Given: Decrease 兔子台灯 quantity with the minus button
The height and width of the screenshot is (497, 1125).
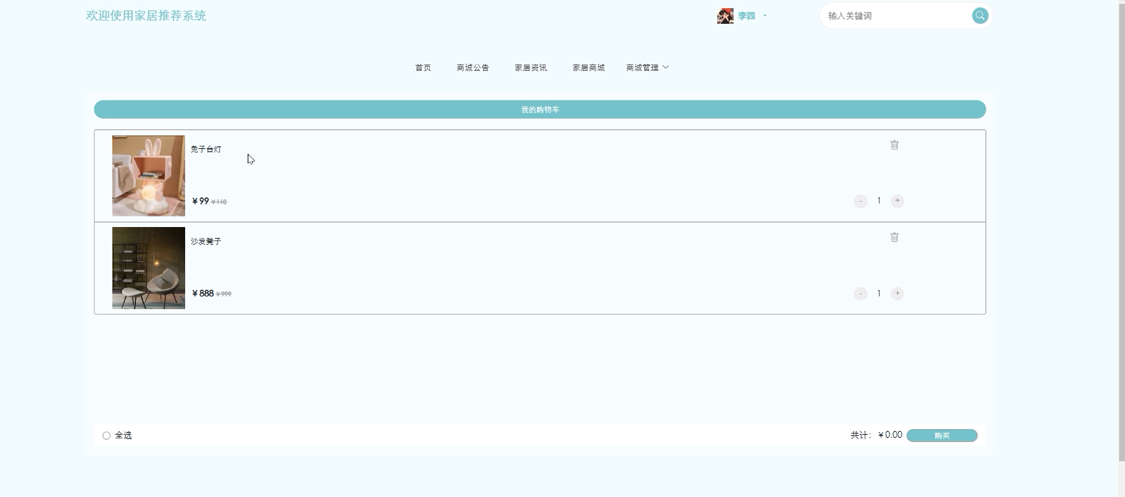Looking at the screenshot, I should [x=860, y=201].
